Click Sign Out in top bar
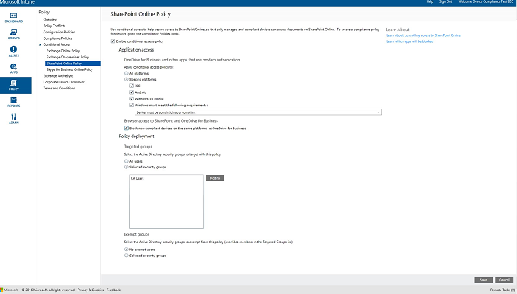Screen dimensions: 517x294 (x=445, y=1)
